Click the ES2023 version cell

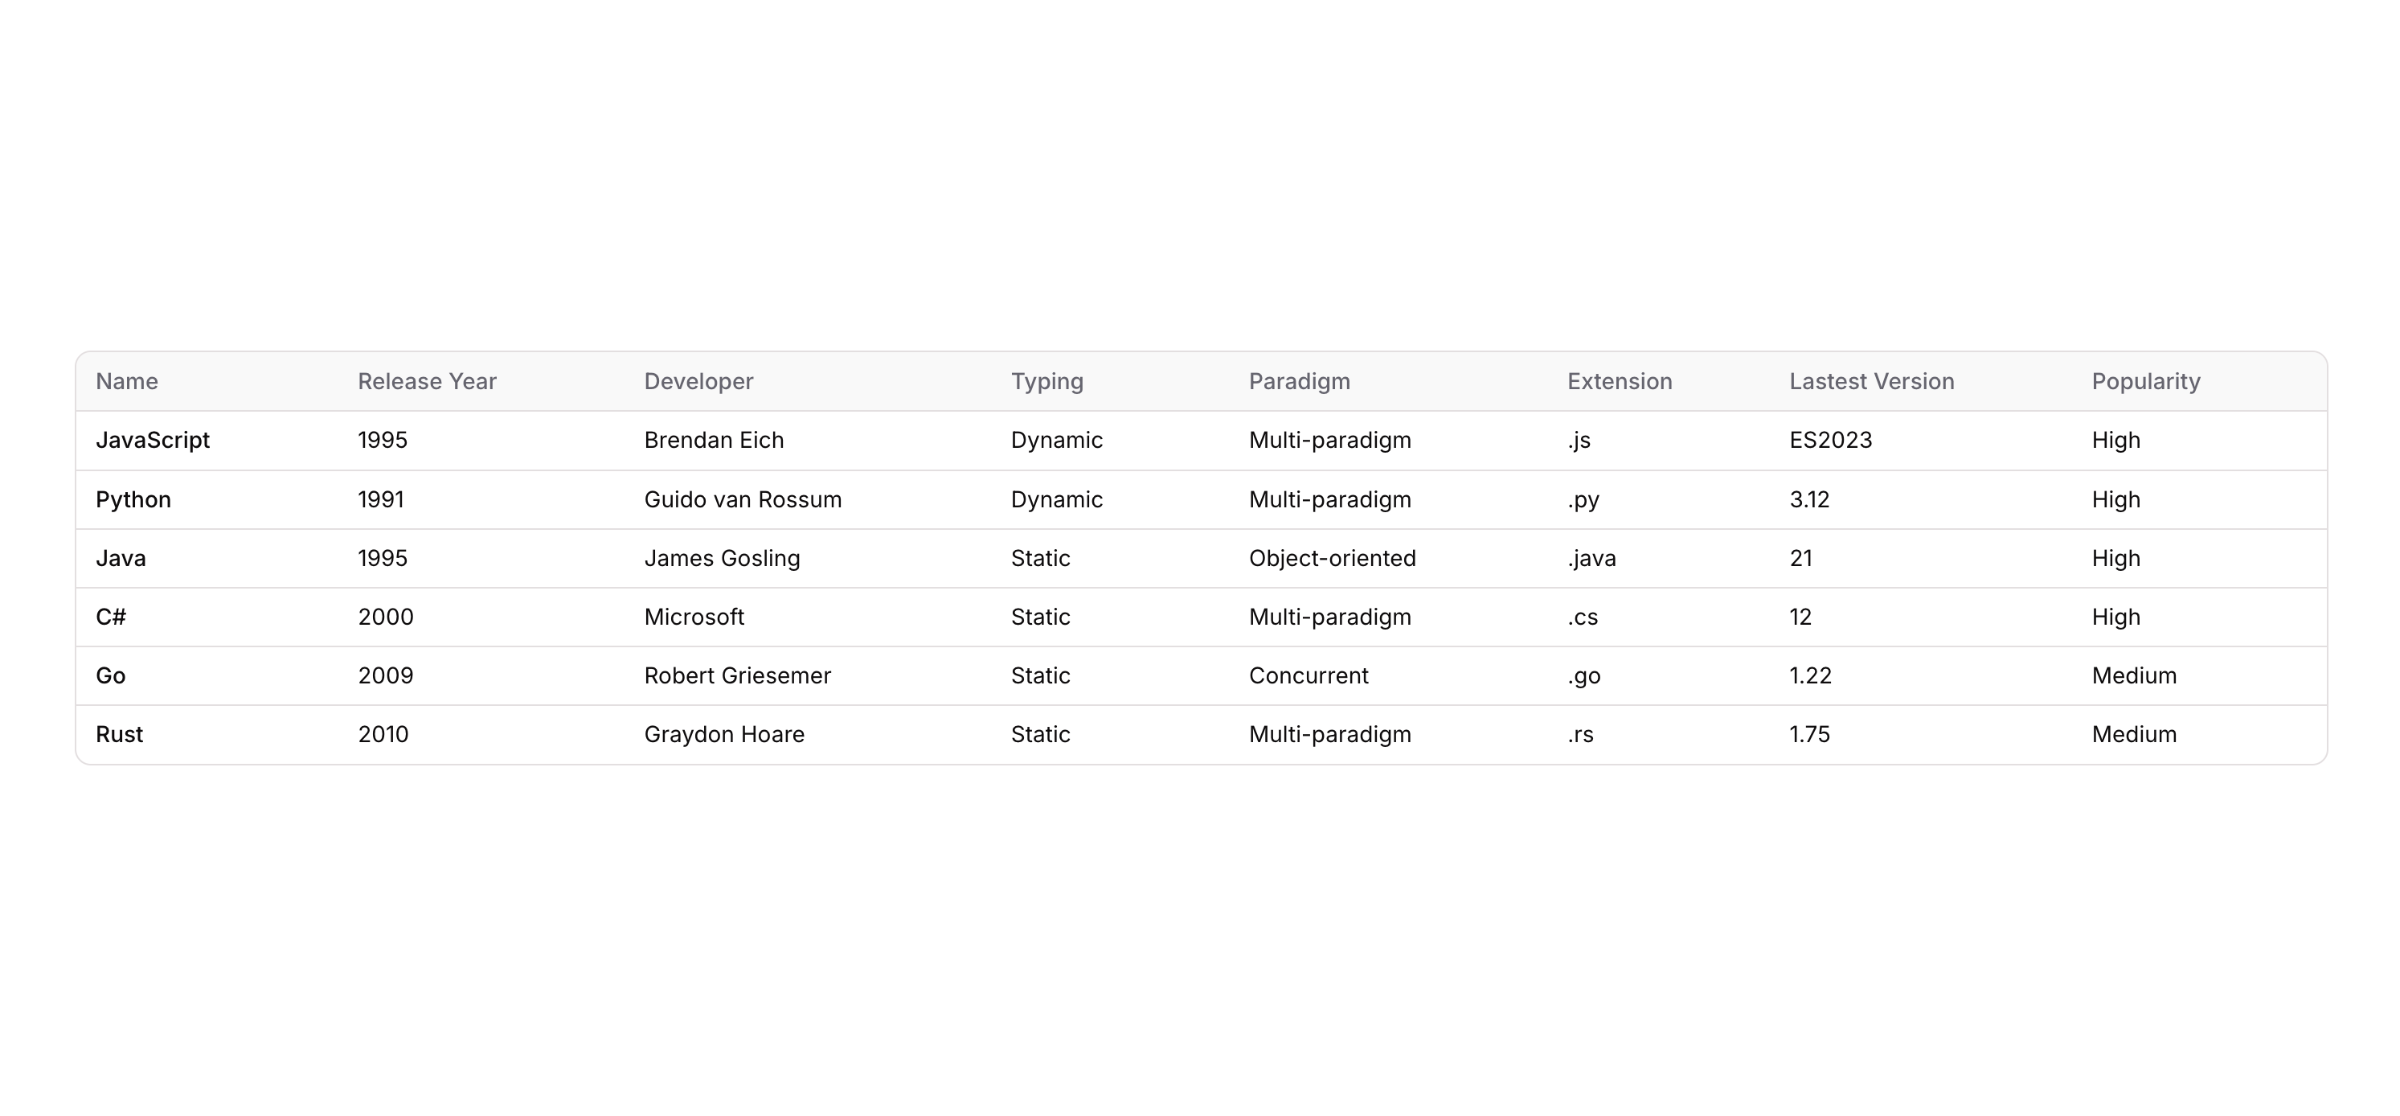1830,440
